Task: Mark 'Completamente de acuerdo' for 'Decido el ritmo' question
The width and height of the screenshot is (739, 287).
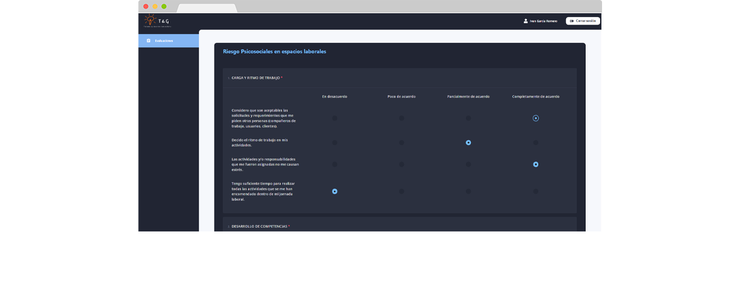Action: [536, 143]
